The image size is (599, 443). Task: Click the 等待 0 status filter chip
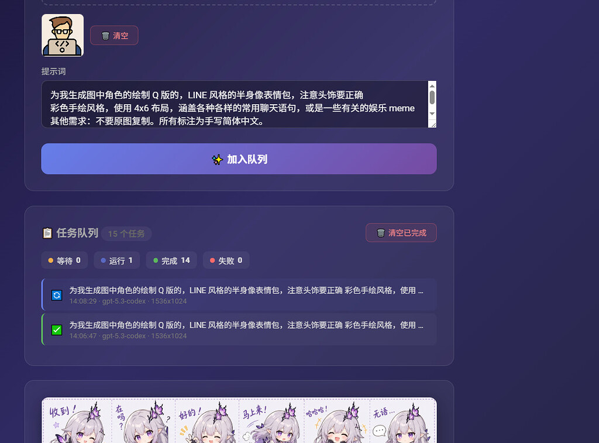coord(64,260)
